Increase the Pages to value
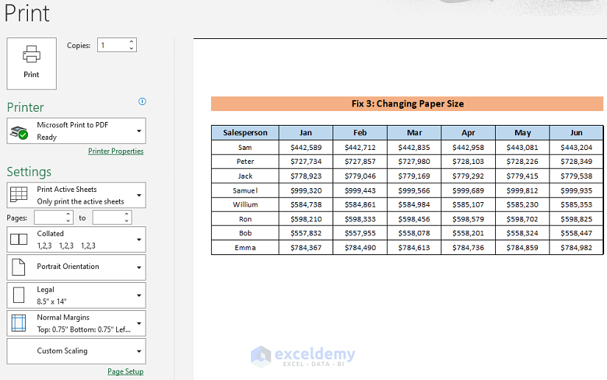 [127, 214]
